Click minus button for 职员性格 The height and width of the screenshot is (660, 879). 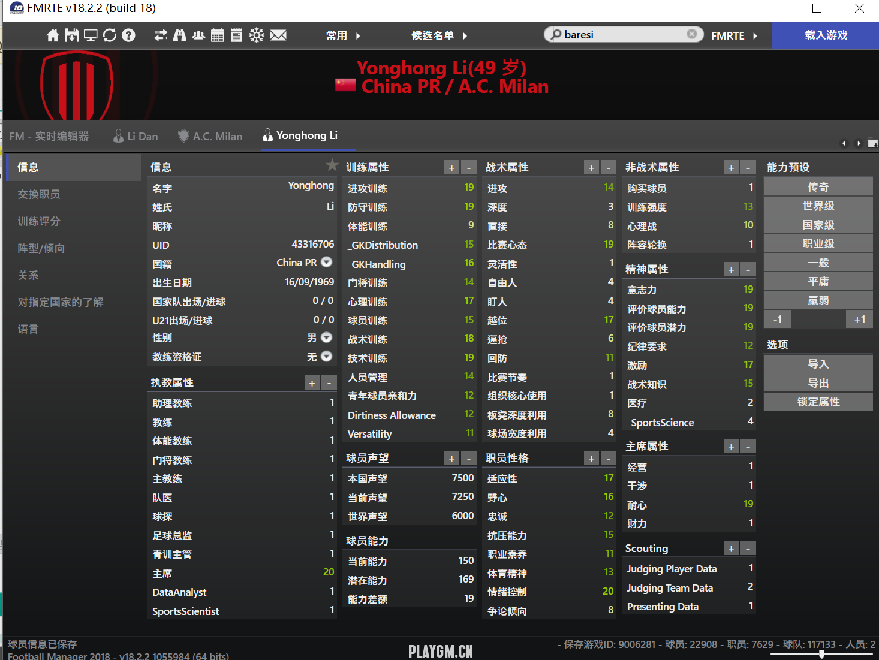click(x=609, y=459)
